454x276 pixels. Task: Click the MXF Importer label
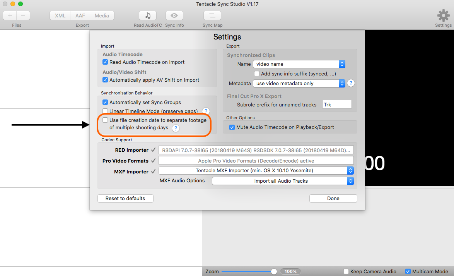click(x=131, y=171)
